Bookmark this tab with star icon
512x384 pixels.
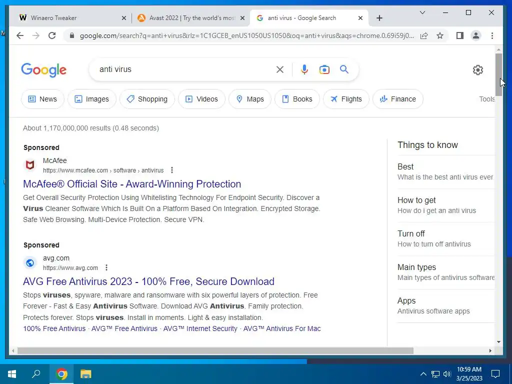(440, 35)
